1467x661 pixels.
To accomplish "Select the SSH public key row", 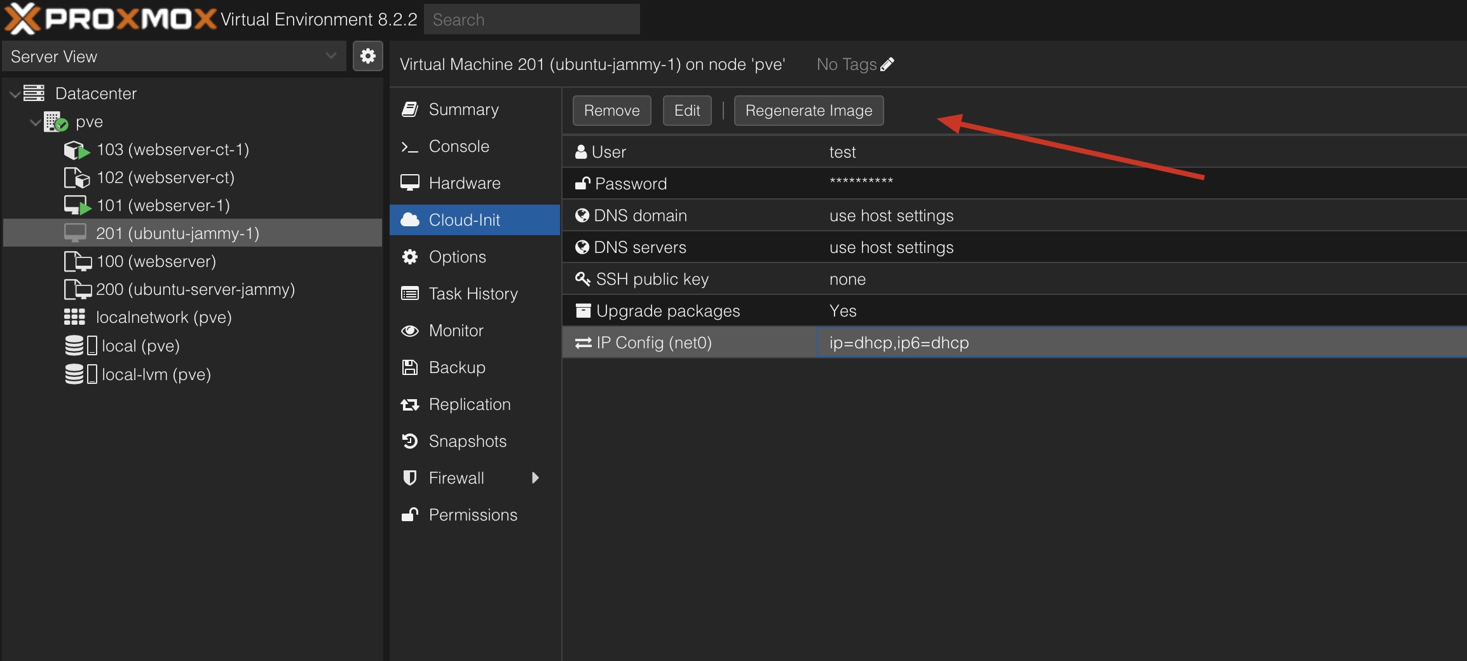I will pos(1014,279).
